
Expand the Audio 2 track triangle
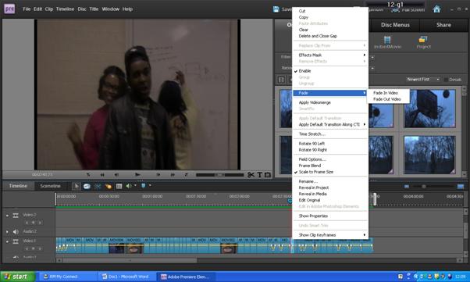(7, 231)
